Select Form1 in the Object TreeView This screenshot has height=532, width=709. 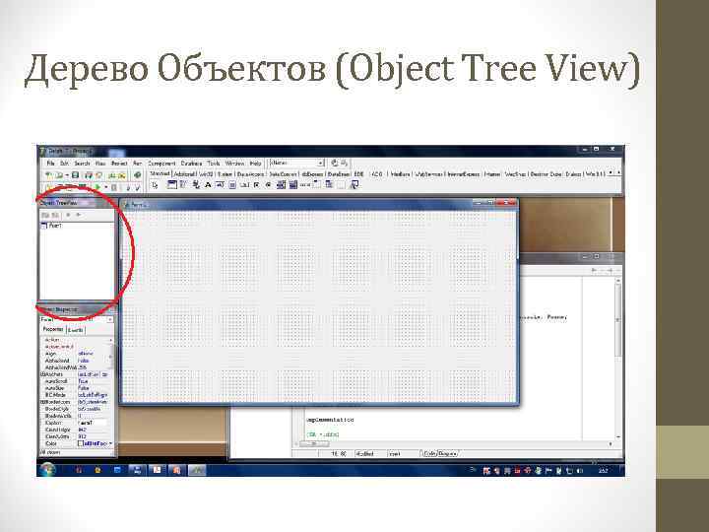(51, 226)
